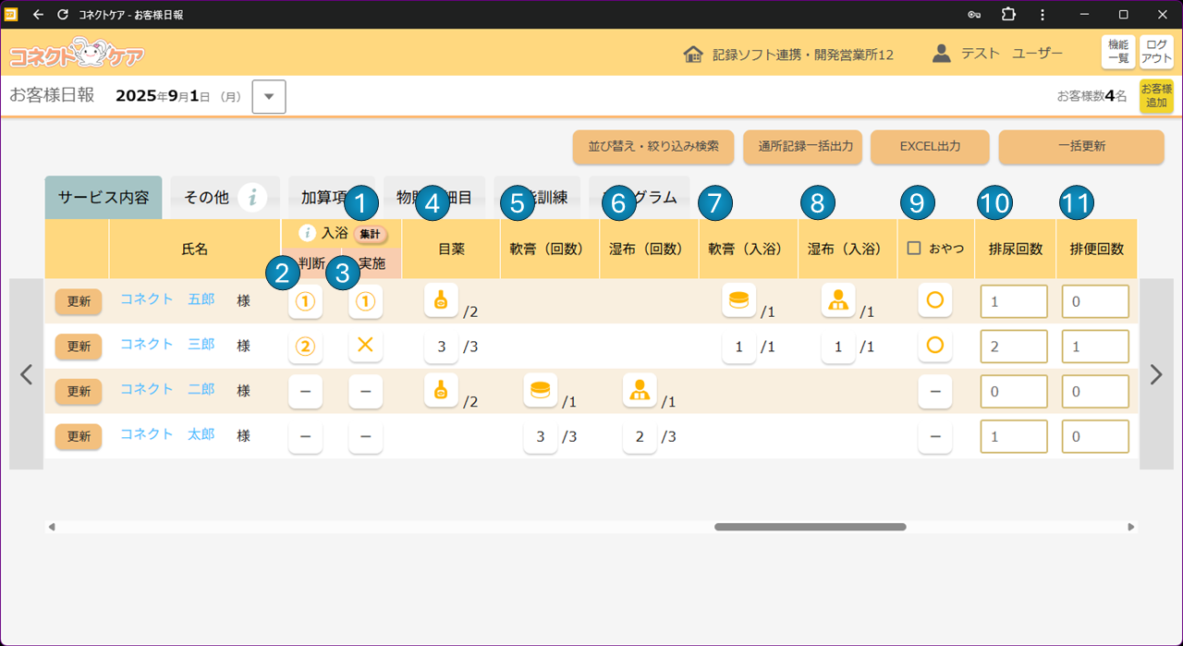Click info icon next to その他 tab

click(x=252, y=198)
